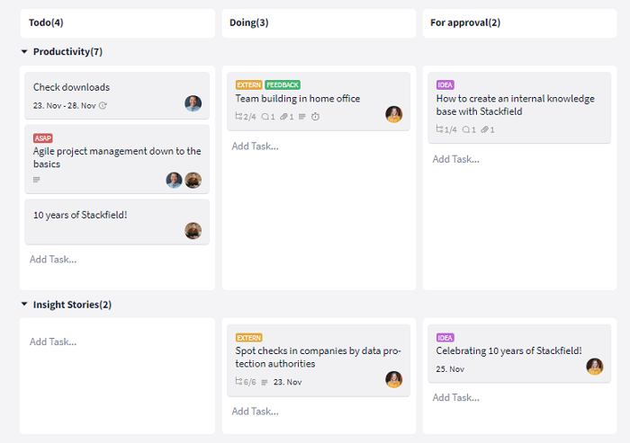Click Add Task in Productivity Todo column
The width and height of the screenshot is (630, 443).
pyautogui.click(x=53, y=259)
